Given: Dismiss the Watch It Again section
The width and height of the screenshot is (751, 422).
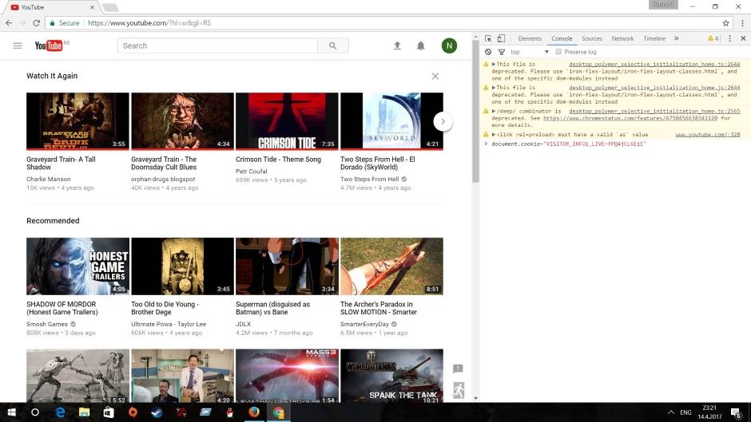Looking at the screenshot, I should tap(435, 77).
